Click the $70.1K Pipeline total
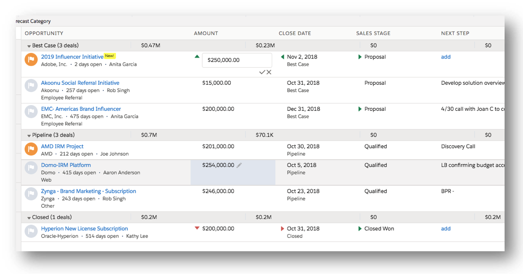This screenshot has width=523, height=274. click(x=265, y=135)
